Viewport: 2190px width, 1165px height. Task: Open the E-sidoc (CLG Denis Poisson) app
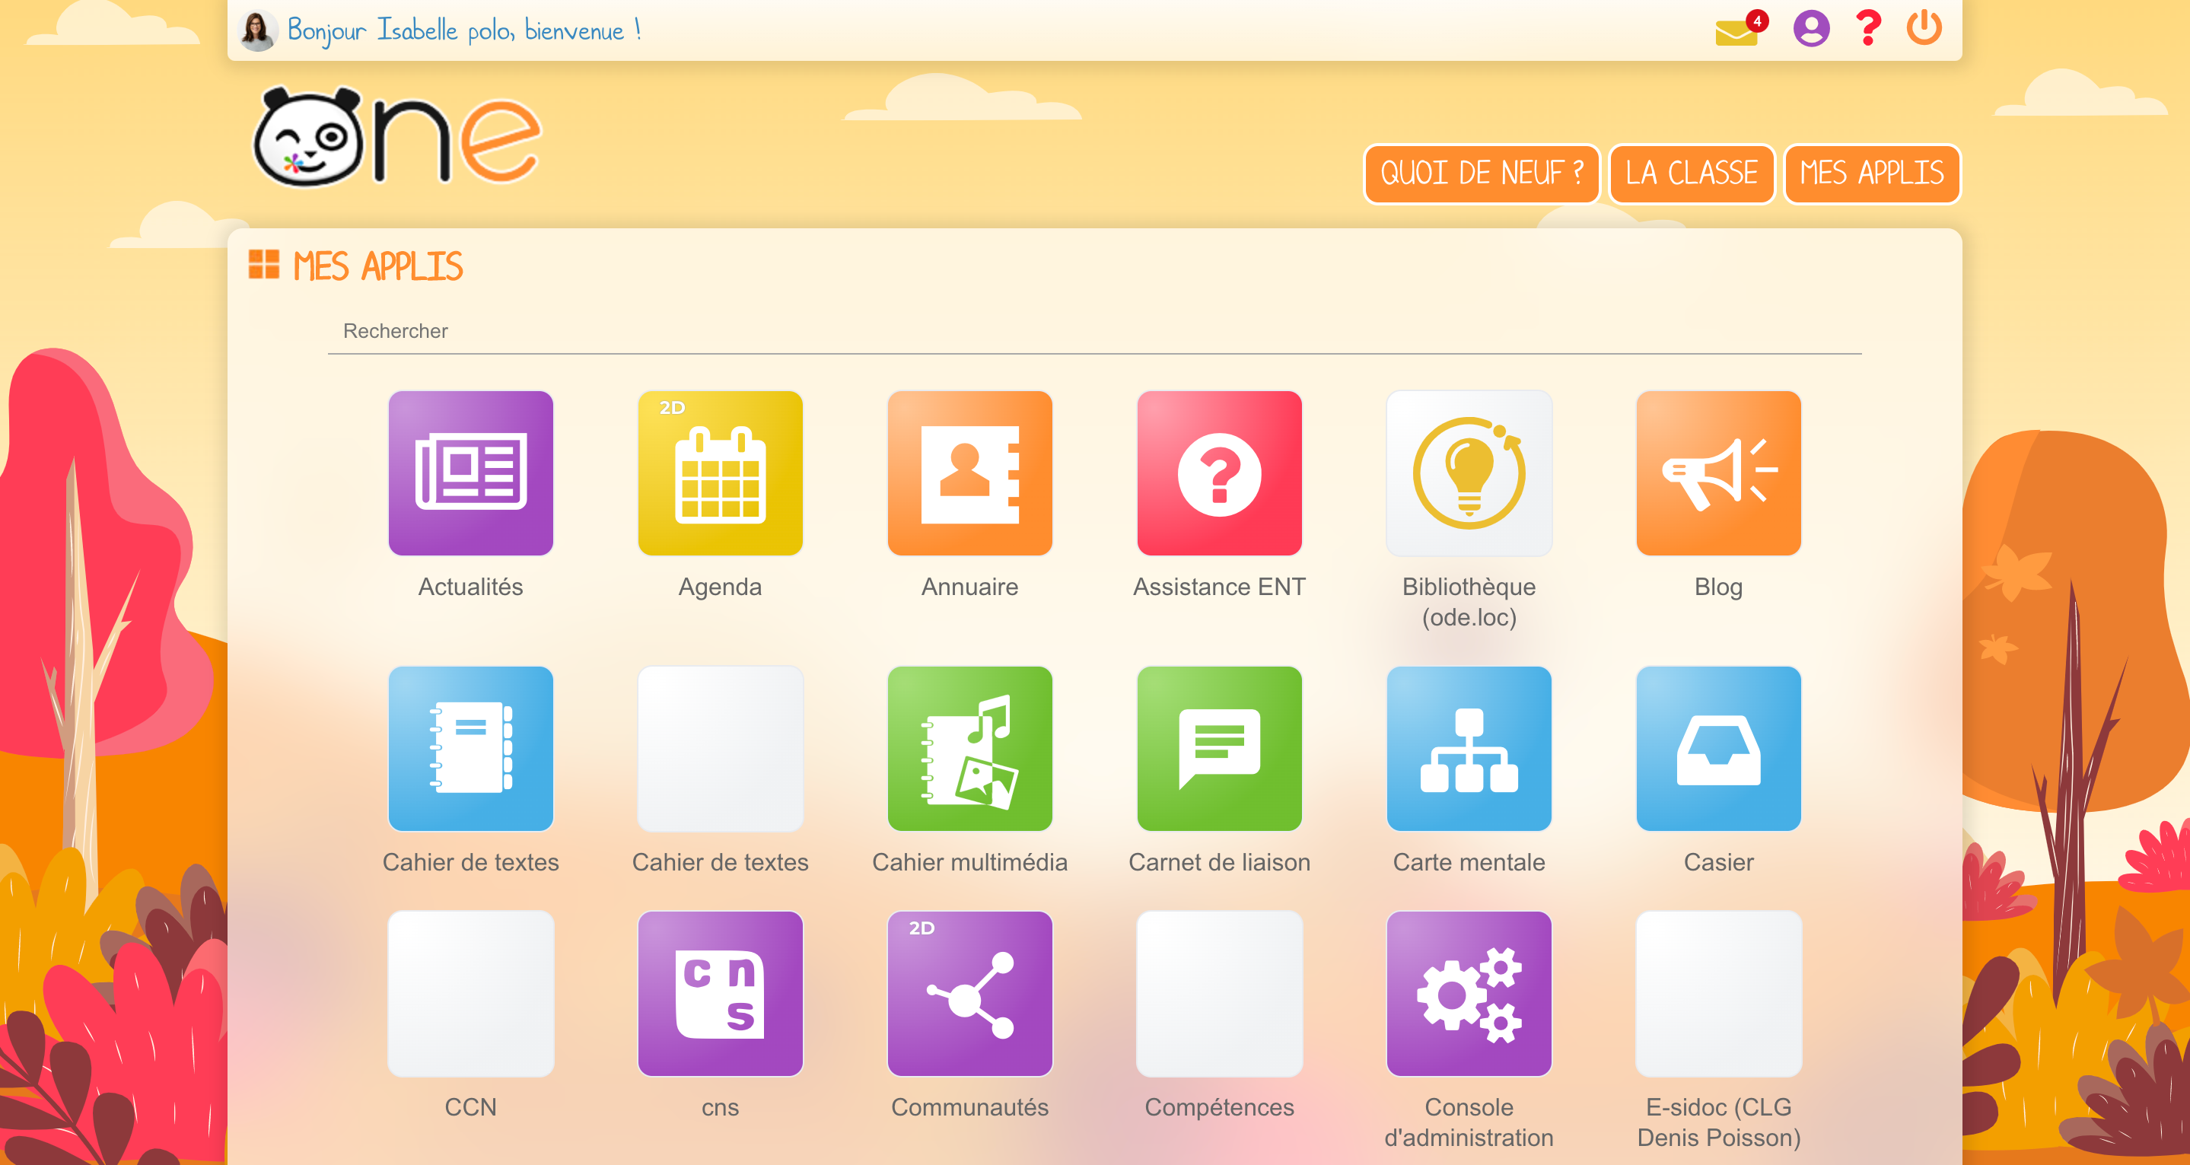click(1718, 993)
